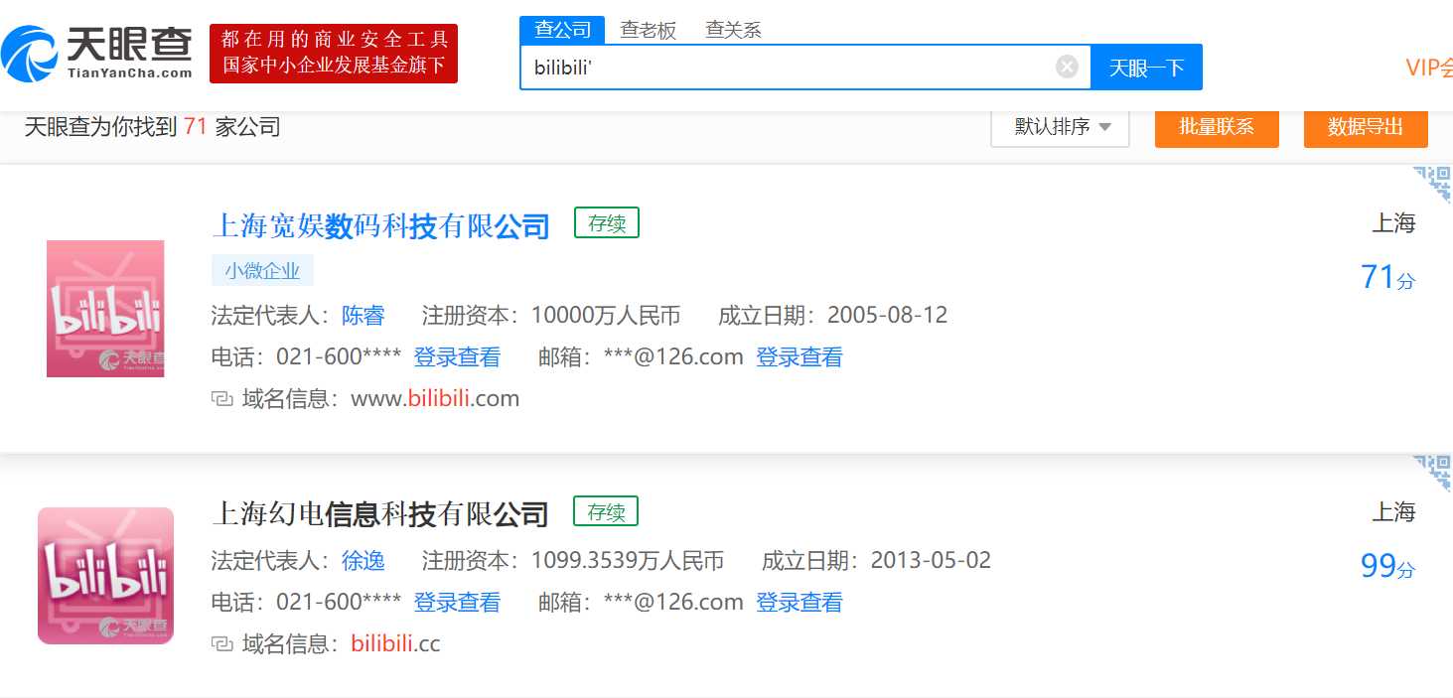Click the 存续 status badge of 上海宽娱

[607, 223]
